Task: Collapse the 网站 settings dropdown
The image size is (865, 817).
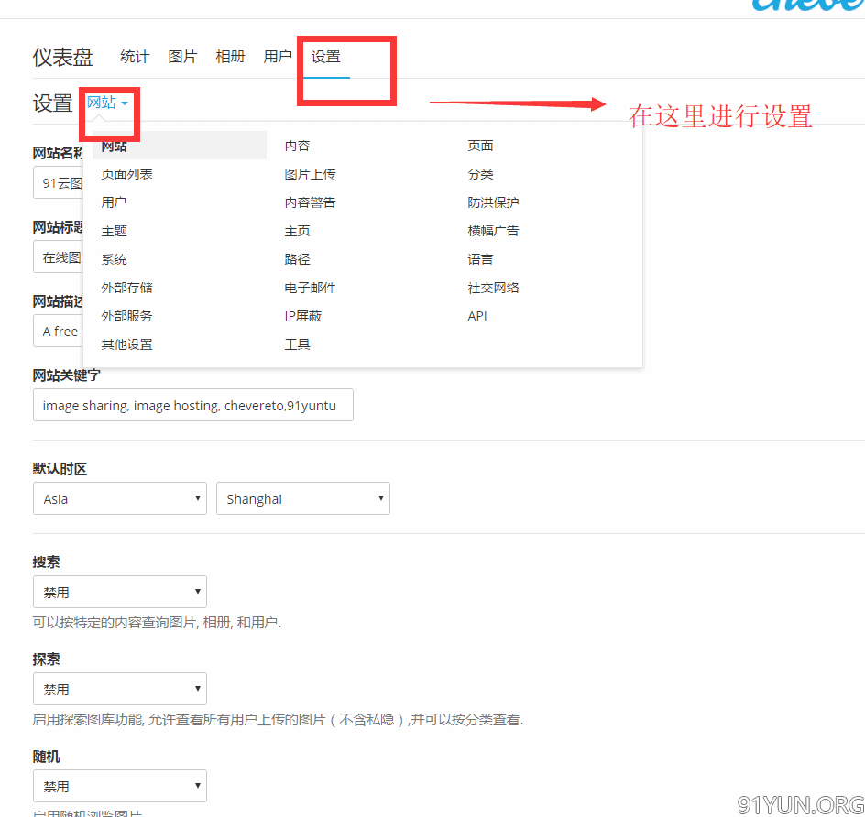Action: [107, 103]
